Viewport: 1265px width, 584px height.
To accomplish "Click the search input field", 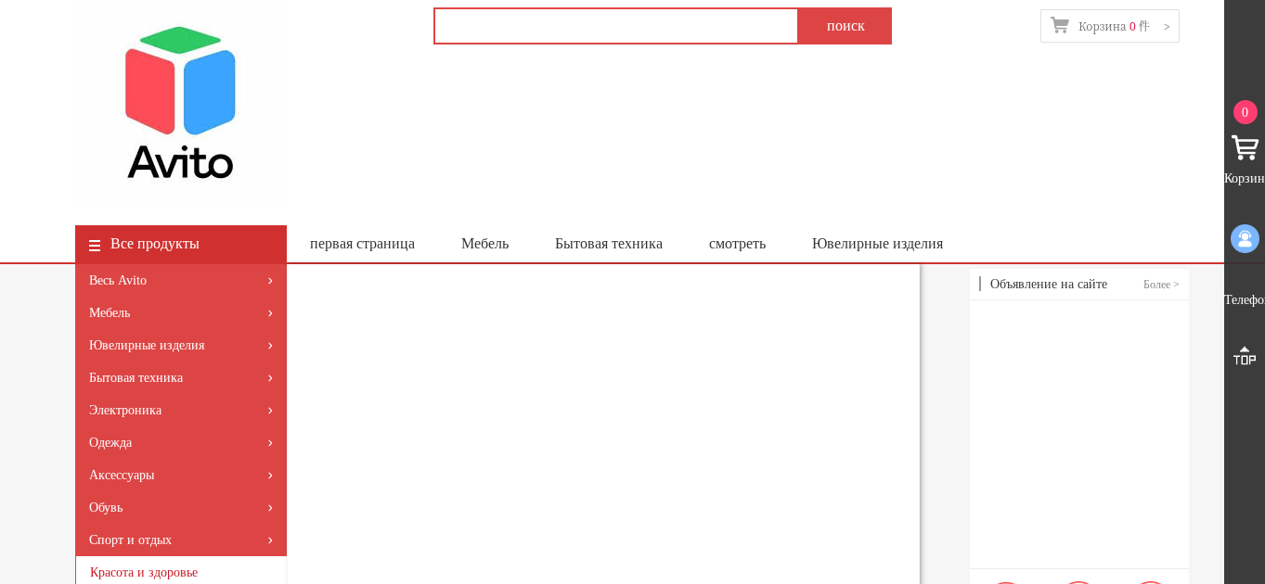I will click(x=615, y=26).
